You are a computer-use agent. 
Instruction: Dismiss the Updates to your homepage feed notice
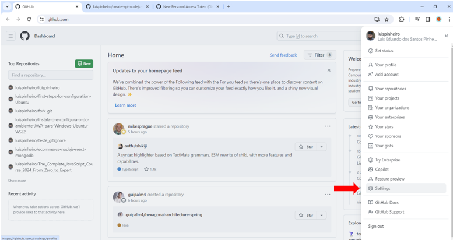pyautogui.click(x=329, y=70)
